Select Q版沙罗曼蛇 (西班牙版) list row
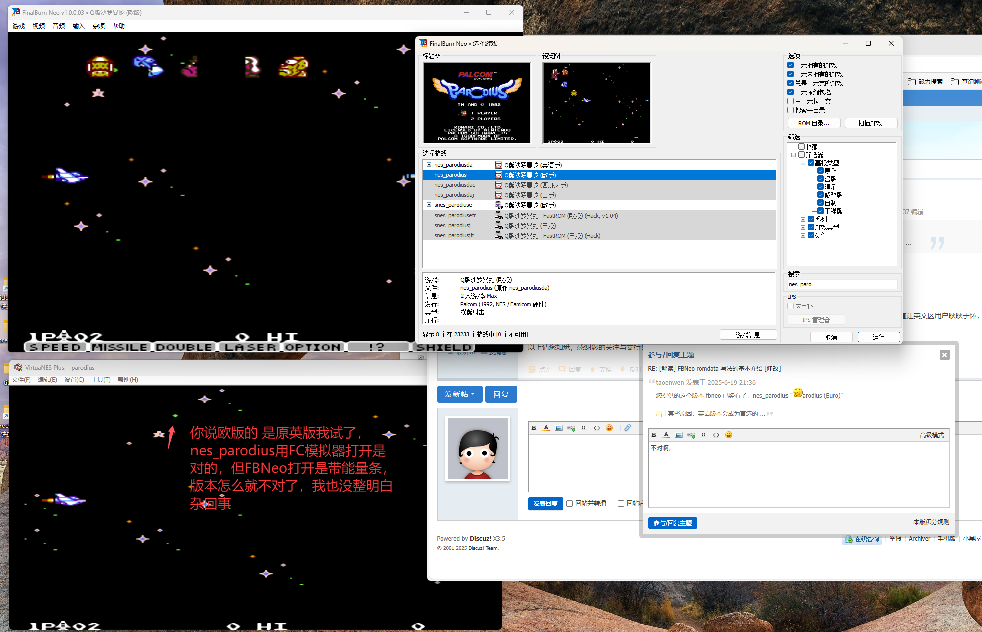The height and width of the screenshot is (632, 982). (600, 185)
